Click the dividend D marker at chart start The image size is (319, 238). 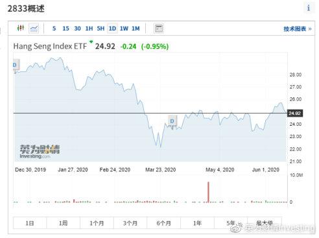click(15, 65)
